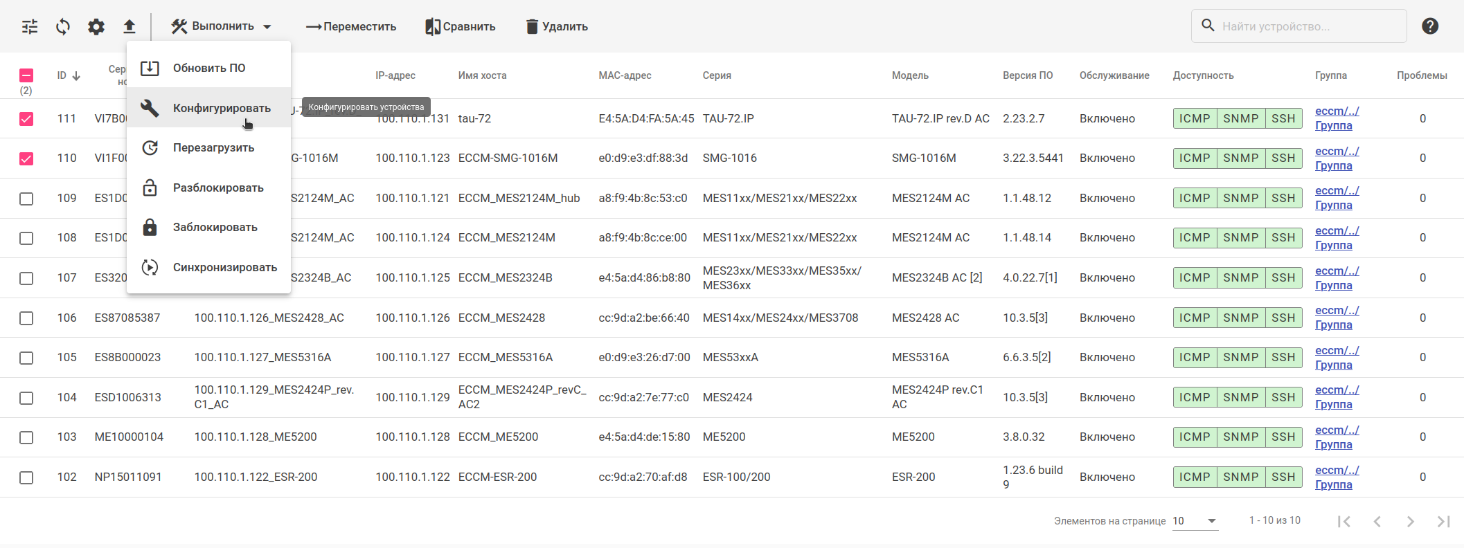Select Перезагрузить from the menu

pos(213,148)
